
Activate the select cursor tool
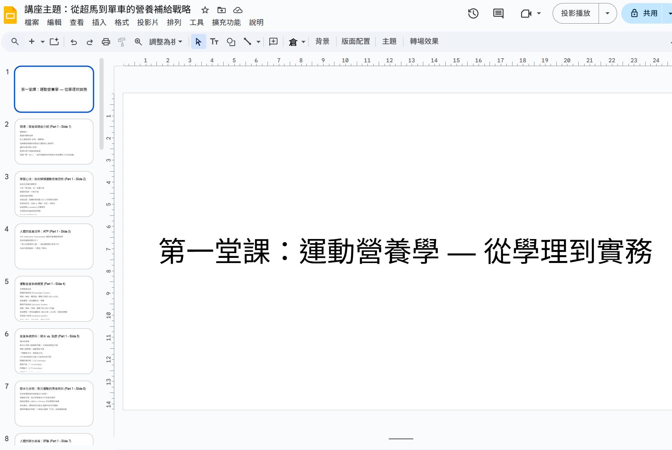[x=198, y=42]
